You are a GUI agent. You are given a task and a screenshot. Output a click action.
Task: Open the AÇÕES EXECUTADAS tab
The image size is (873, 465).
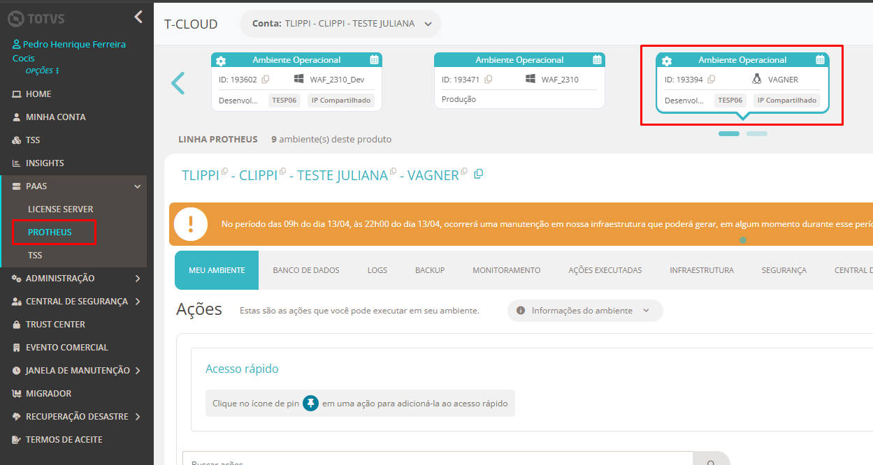(x=605, y=270)
